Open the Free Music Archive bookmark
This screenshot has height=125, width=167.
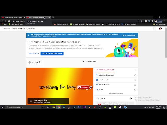(x=61, y=24)
